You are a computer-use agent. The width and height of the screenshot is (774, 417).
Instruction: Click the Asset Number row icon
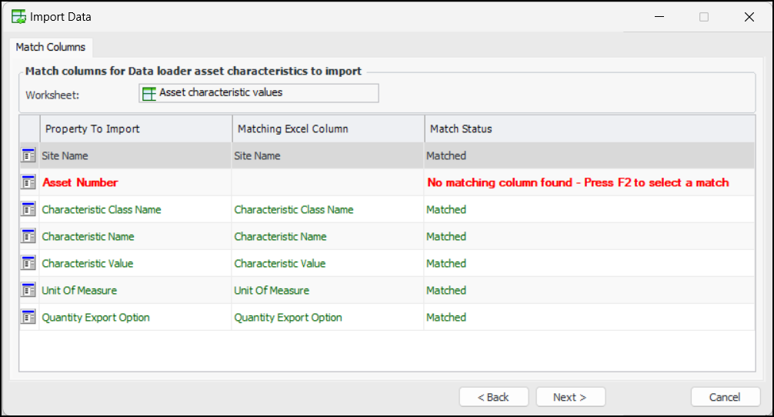coord(28,182)
